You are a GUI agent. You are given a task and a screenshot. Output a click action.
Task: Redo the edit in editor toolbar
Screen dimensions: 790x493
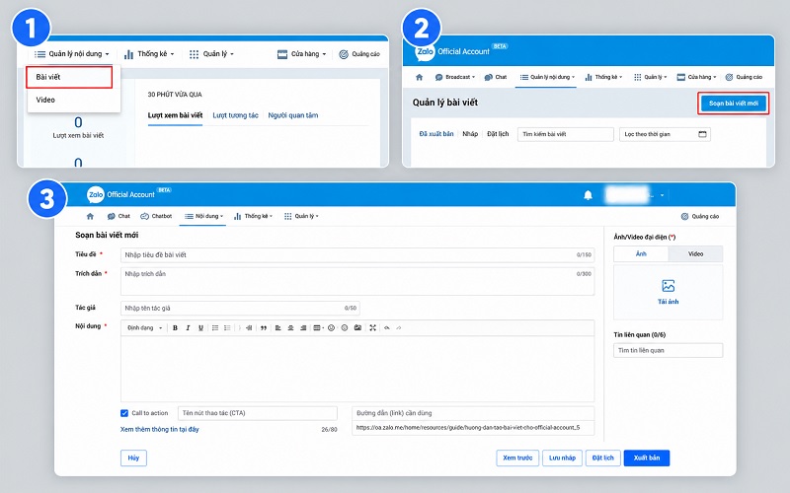click(x=399, y=328)
